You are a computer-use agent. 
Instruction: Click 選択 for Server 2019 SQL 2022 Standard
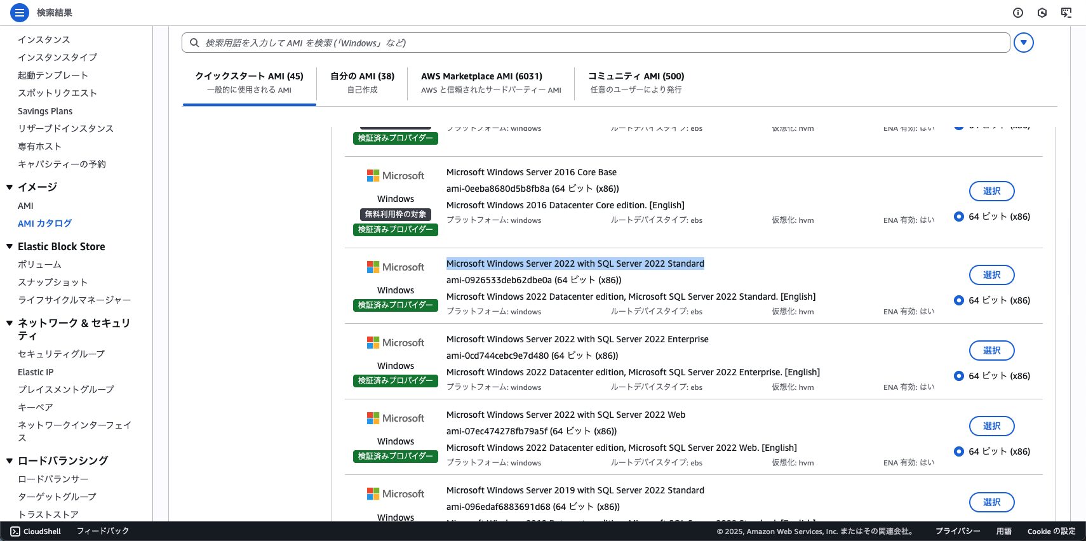[991, 502]
